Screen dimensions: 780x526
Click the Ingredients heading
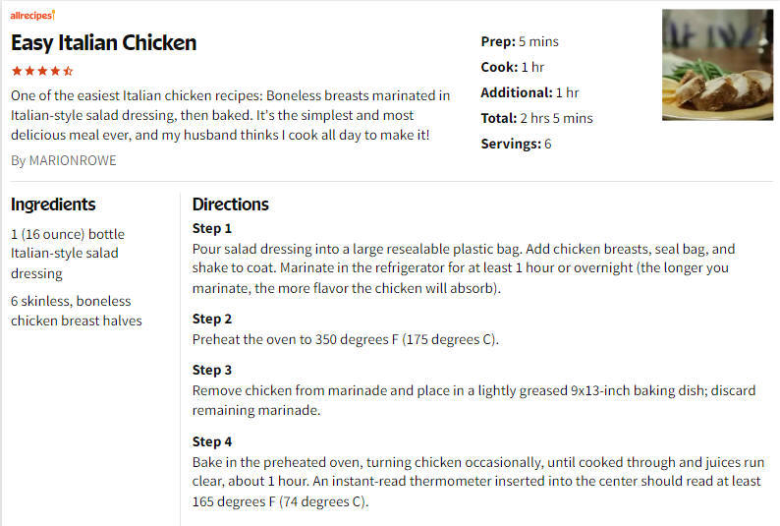point(53,205)
